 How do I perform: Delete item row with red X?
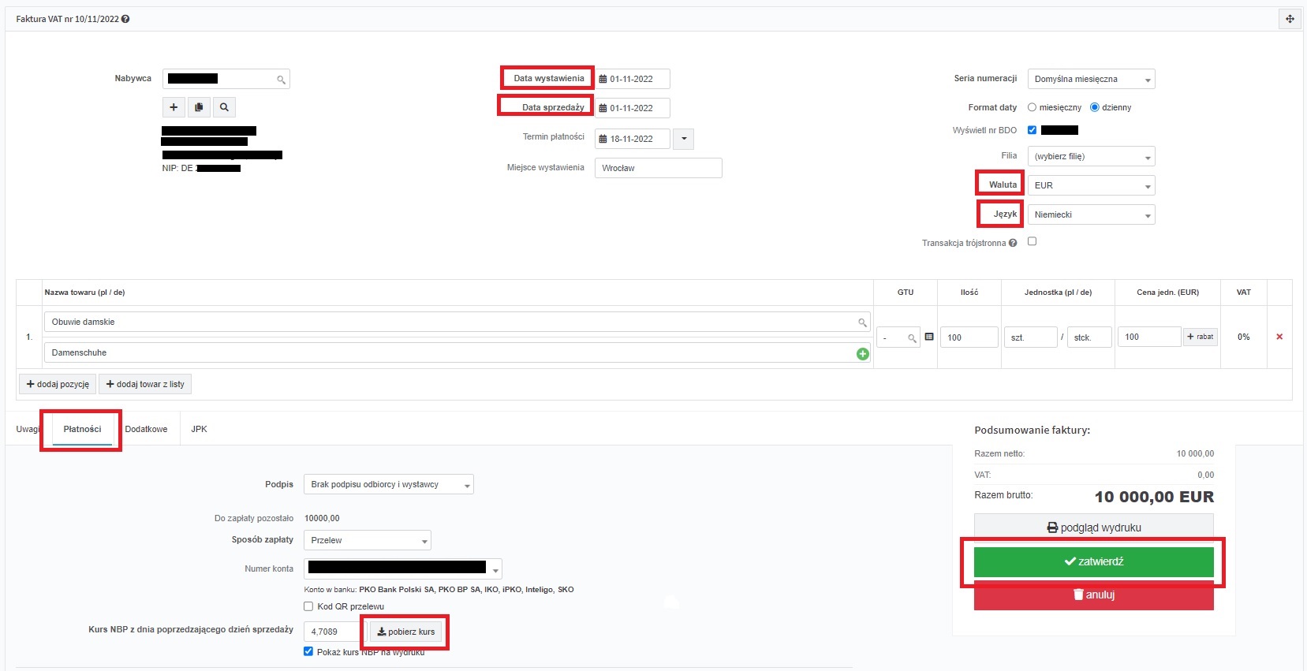(x=1279, y=337)
